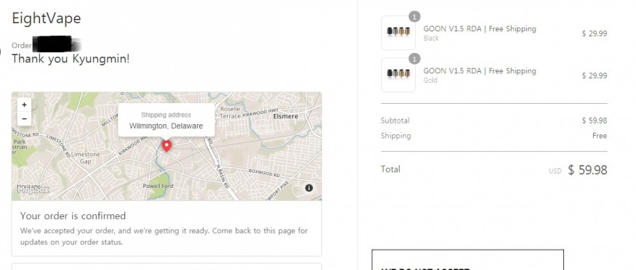Click the Wilmington, Delaware address popup
The height and width of the screenshot is (270, 636).
(x=166, y=120)
